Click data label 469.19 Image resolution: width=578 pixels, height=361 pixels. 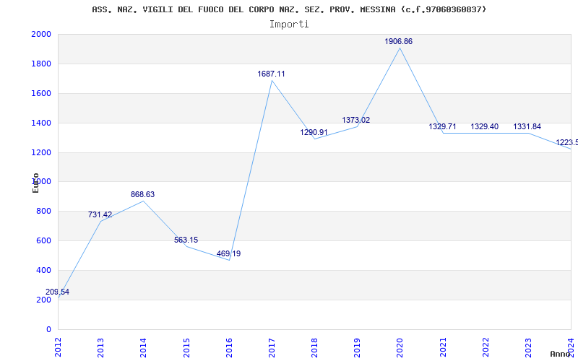[228, 254]
